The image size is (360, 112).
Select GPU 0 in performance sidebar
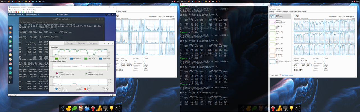[280, 61]
